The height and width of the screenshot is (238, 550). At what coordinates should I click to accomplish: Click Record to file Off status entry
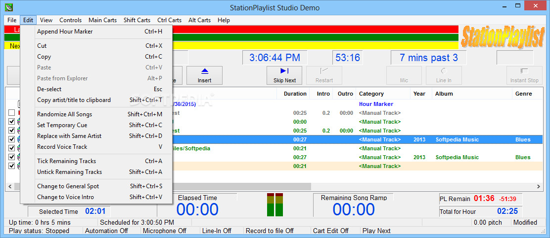click(x=270, y=231)
